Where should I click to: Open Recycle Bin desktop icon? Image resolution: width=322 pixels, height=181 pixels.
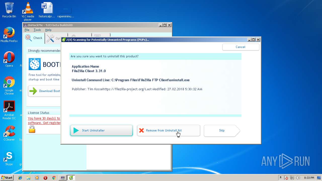coord(9,10)
